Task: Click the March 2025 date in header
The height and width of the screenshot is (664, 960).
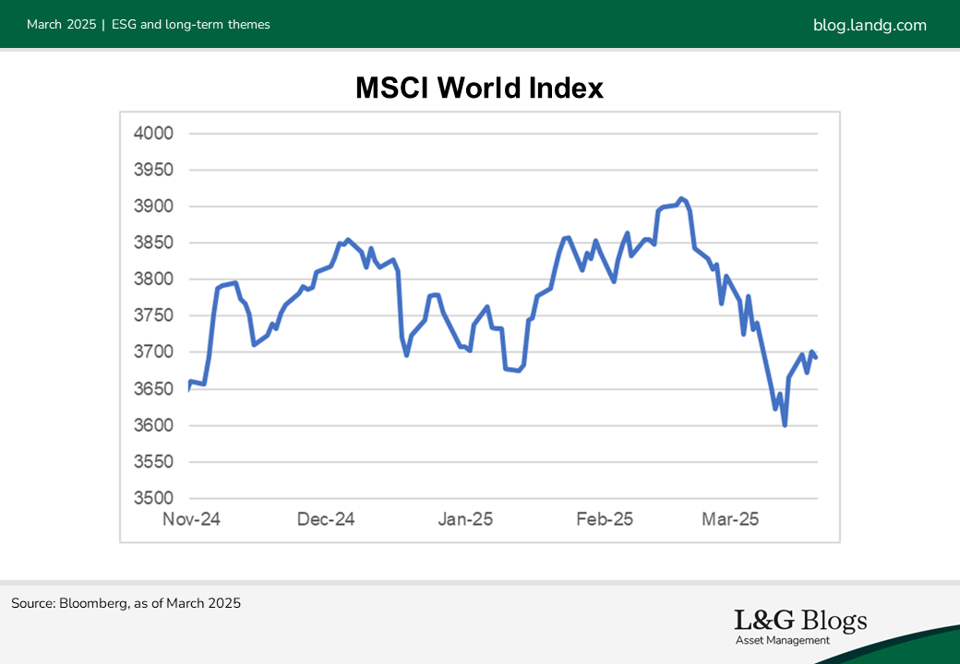Action: [61, 25]
